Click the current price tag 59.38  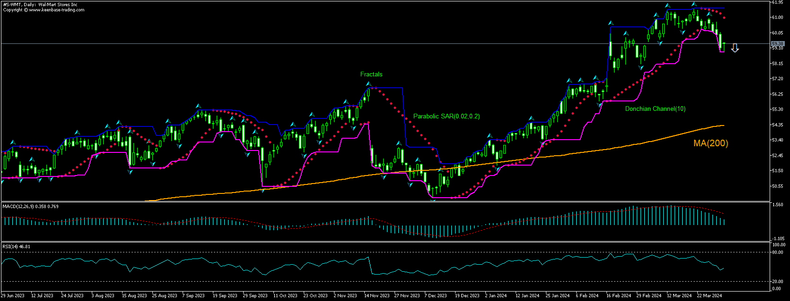tap(777, 44)
